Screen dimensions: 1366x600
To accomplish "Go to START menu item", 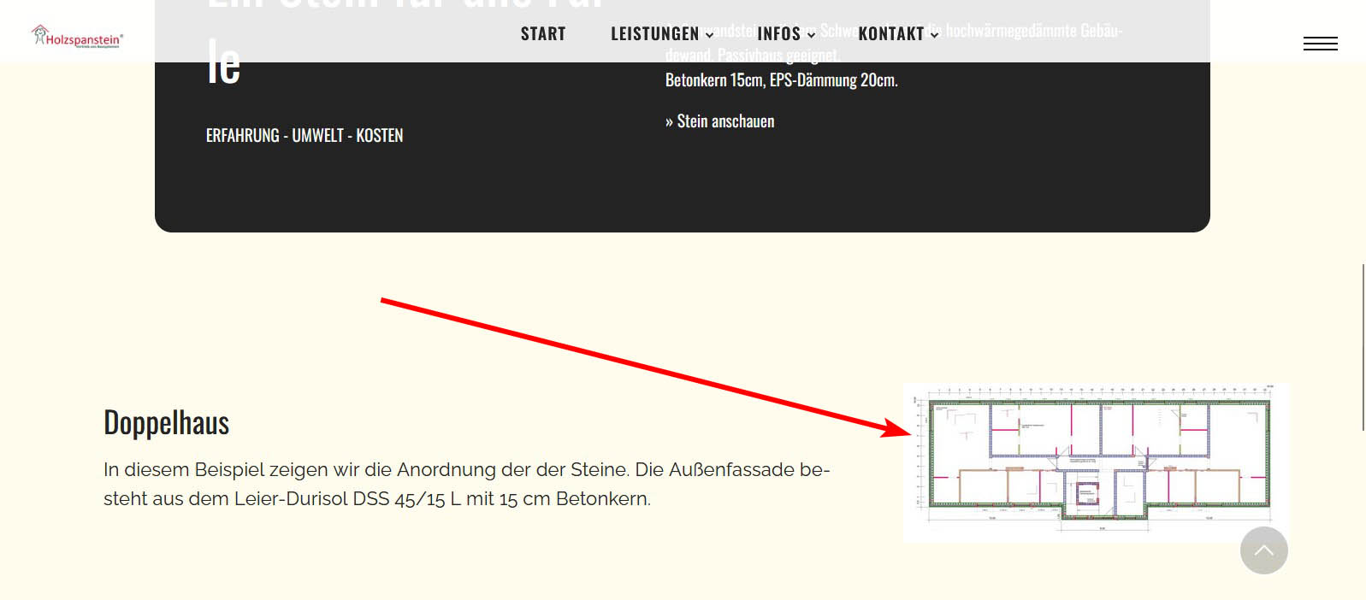I will pos(543,34).
